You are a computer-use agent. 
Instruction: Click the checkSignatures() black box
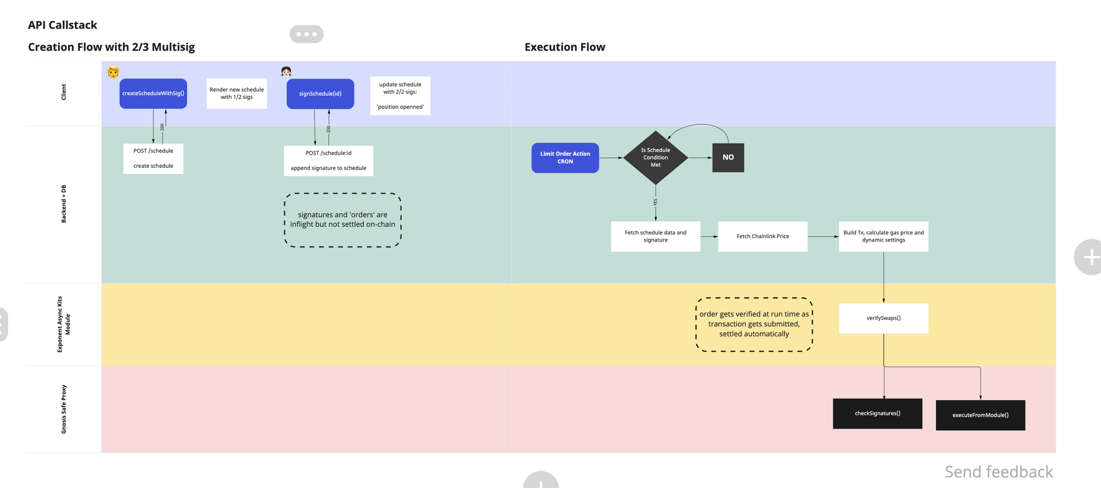pos(877,414)
